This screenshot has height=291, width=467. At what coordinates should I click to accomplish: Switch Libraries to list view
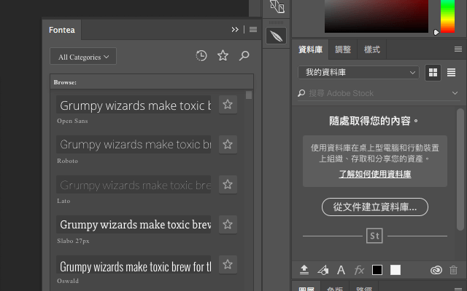tap(451, 73)
